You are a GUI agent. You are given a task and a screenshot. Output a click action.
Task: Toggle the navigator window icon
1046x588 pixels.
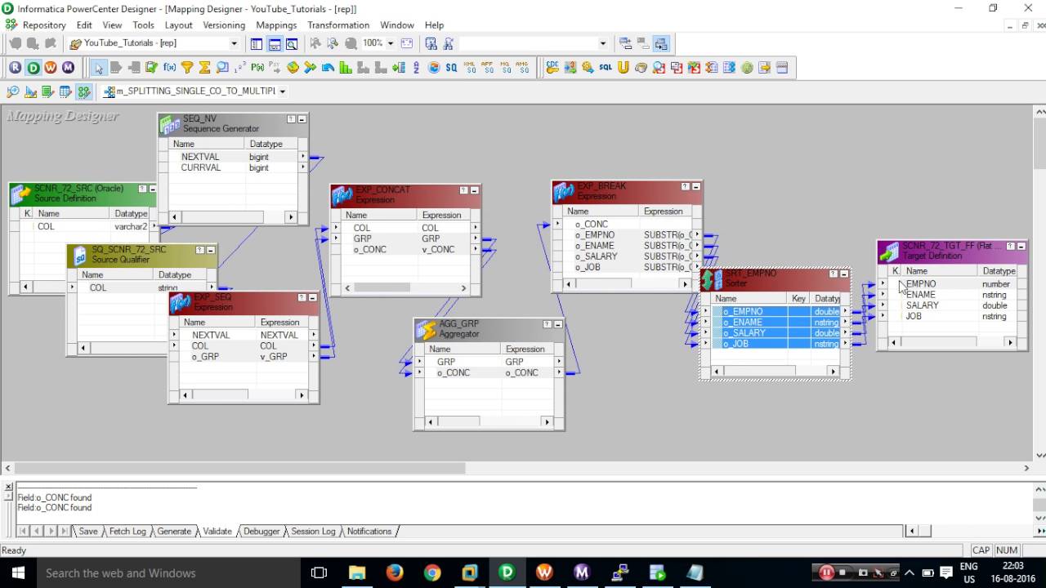click(x=257, y=43)
